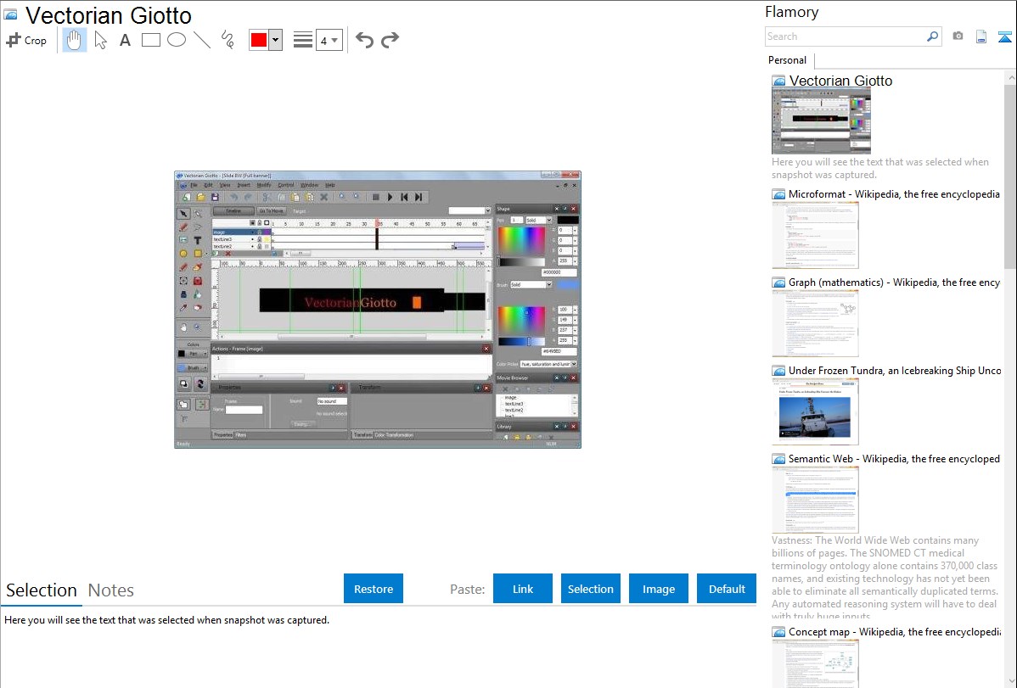Activate the Crop tool

point(26,40)
